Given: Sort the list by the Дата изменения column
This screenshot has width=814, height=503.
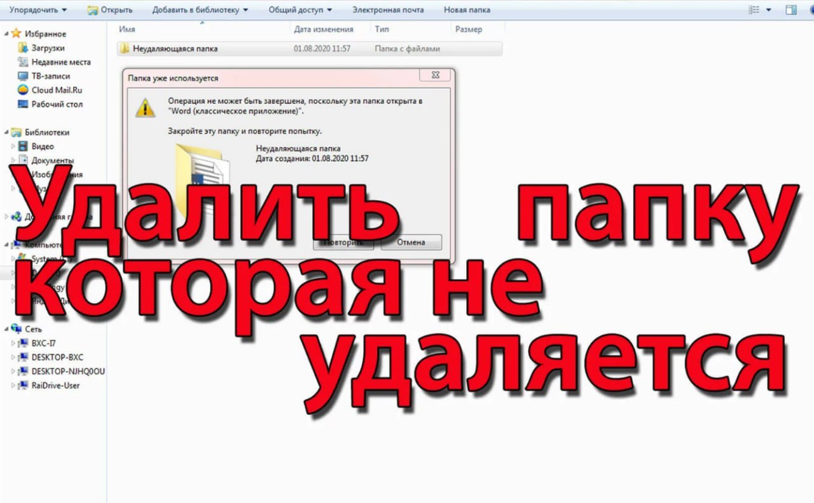Looking at the screenshot, I should [x=324, y=29].
